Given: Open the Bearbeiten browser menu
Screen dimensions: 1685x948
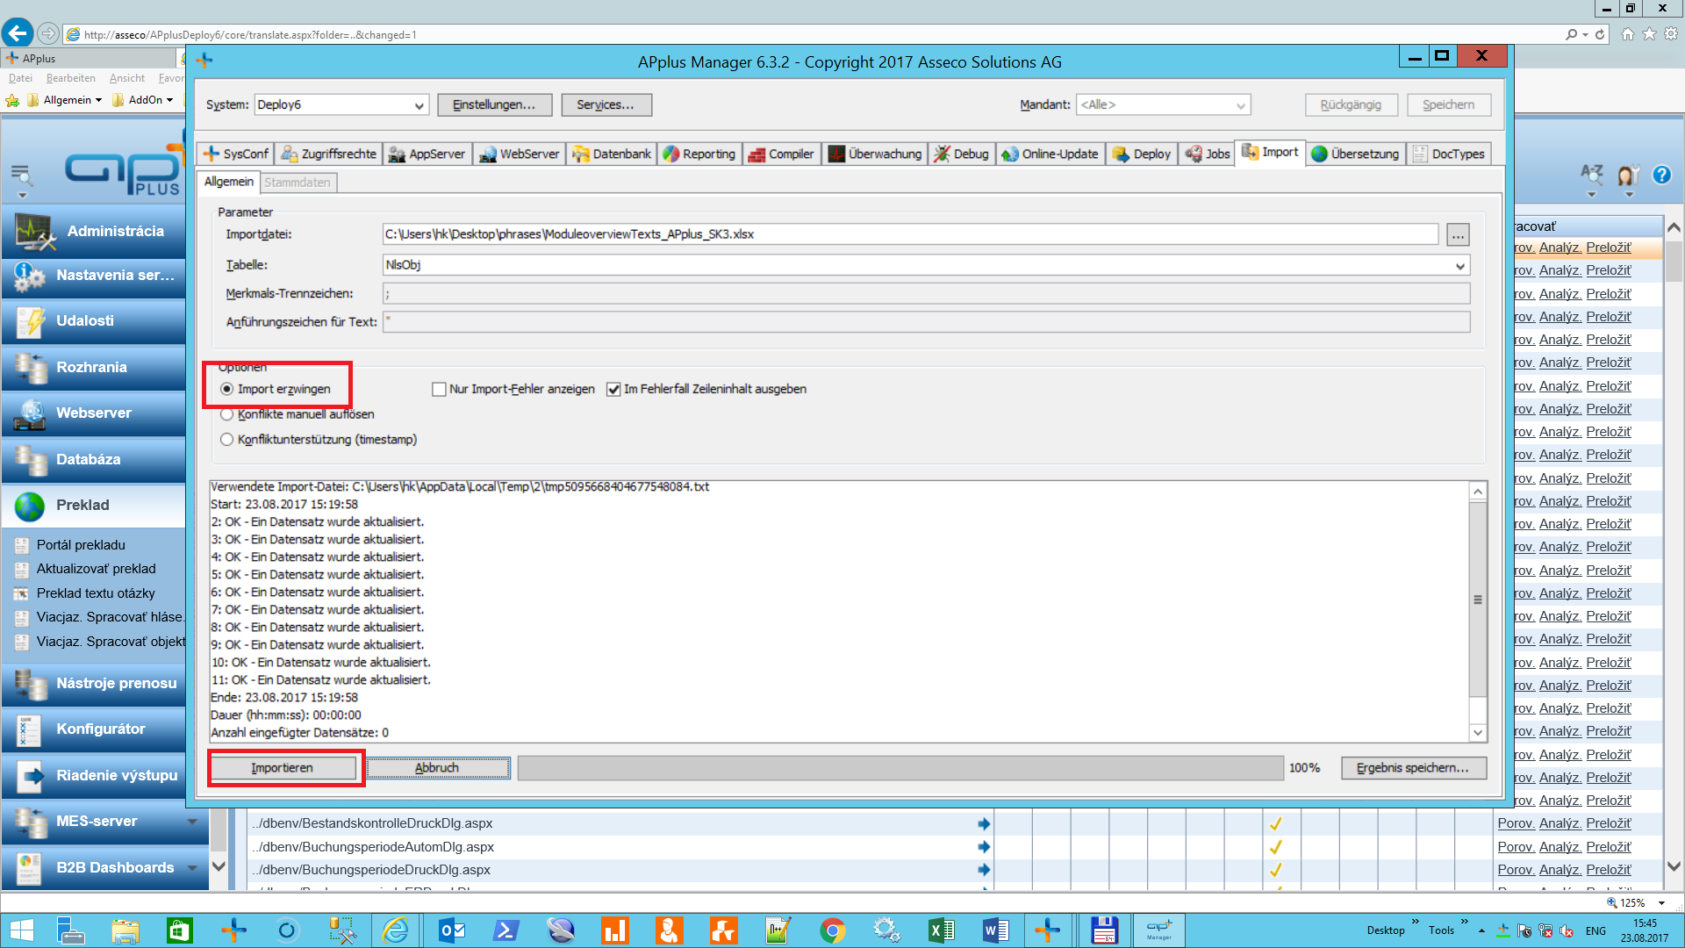Looking at the screenshot, I should 71,78.
